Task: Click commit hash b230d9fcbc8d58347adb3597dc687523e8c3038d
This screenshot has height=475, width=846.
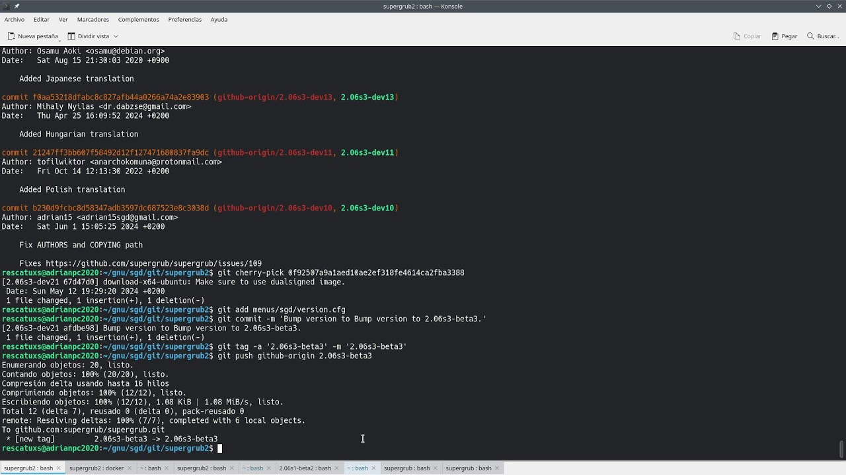Action: (121, 208)
